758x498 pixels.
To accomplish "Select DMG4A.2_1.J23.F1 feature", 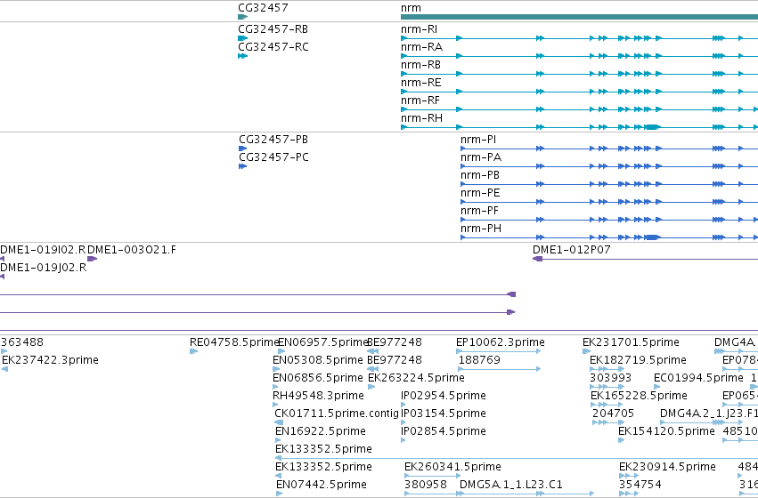I will coord(709,414).
